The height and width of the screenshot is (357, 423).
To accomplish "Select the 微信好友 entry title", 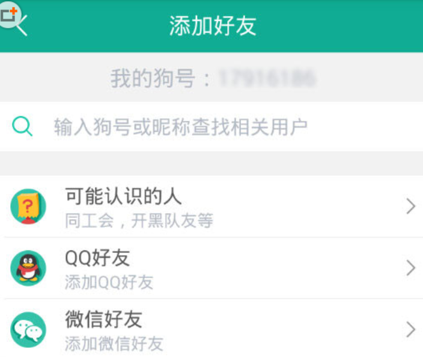I will pyautogui.click(x=103, y=319).
